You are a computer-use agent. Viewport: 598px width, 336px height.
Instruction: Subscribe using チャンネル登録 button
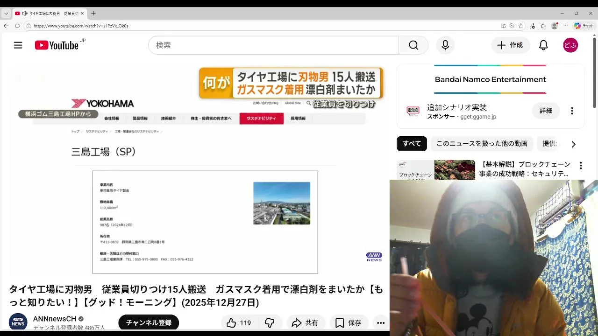pyautogui.click(x=149, y=323)
